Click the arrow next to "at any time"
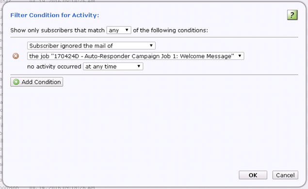The height and width of the screenshot is (189, 308). click(x=139, y=66)
